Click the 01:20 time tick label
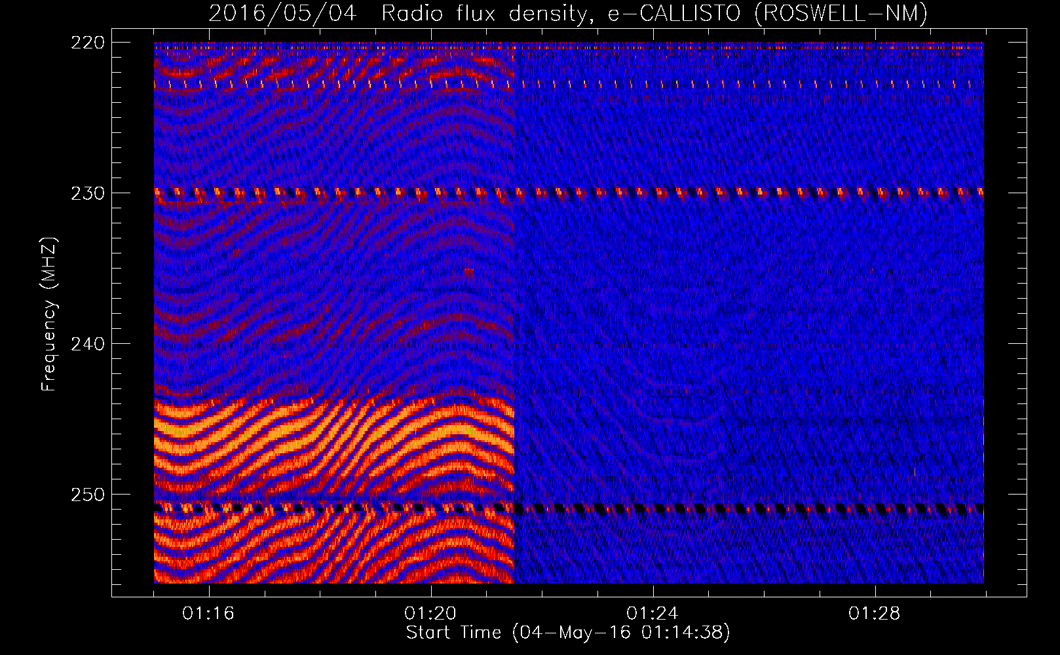1060x655 pixels. tap(430, 613)
